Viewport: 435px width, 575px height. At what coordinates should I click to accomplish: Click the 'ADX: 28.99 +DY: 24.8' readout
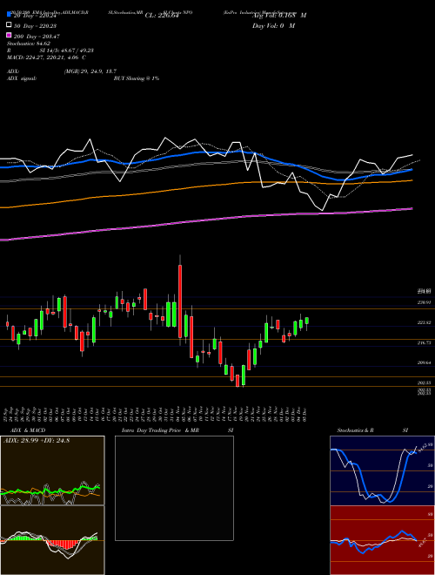(x=37, y=441)
